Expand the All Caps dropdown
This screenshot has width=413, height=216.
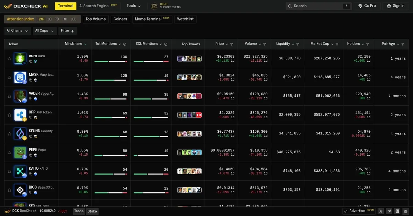point(45,31)
